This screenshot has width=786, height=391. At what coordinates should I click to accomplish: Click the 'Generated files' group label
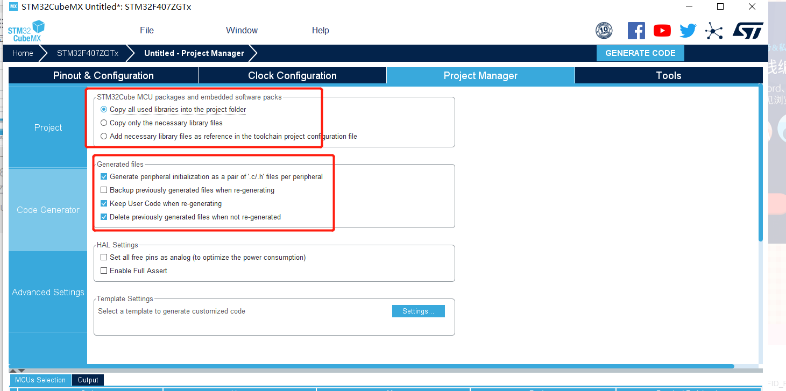coord(120,164)
